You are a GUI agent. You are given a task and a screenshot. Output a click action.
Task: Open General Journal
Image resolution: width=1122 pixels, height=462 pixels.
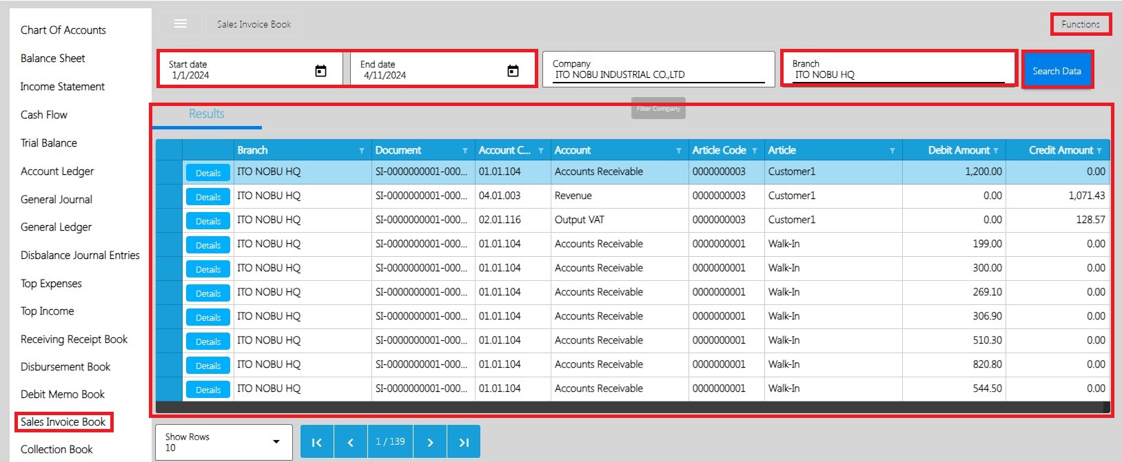pyautogui.click(x=57, y=200)
